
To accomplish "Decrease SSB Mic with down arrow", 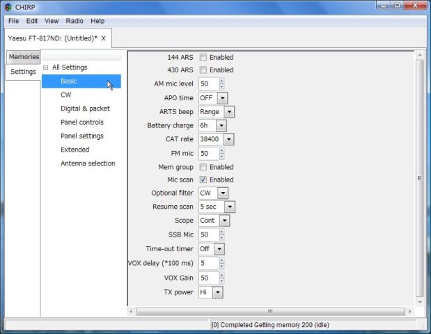I will (x=221, y=238).
